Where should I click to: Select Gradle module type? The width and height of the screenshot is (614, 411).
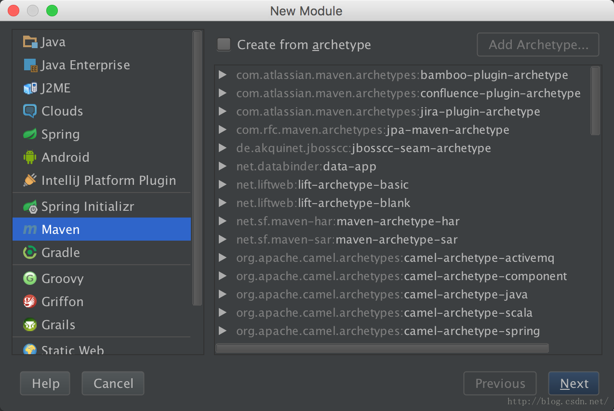coord(102,252)
